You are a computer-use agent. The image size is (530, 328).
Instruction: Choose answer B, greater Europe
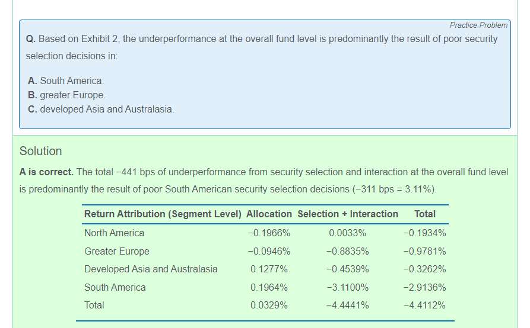point(66,95)
